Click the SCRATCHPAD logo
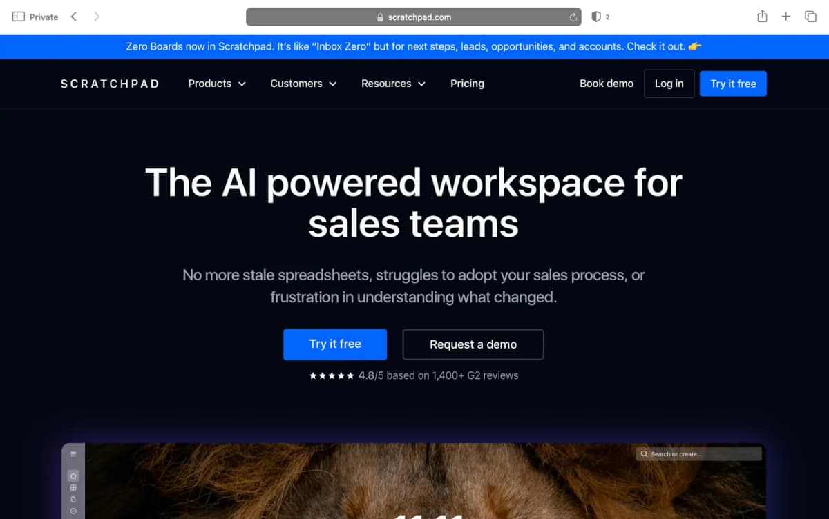829x519 pixels. pyautogui.click(x=110, y=84)
